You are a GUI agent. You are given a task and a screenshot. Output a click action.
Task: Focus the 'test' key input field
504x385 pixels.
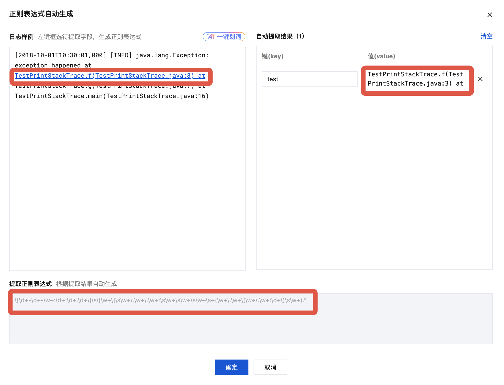pos(309,79)
